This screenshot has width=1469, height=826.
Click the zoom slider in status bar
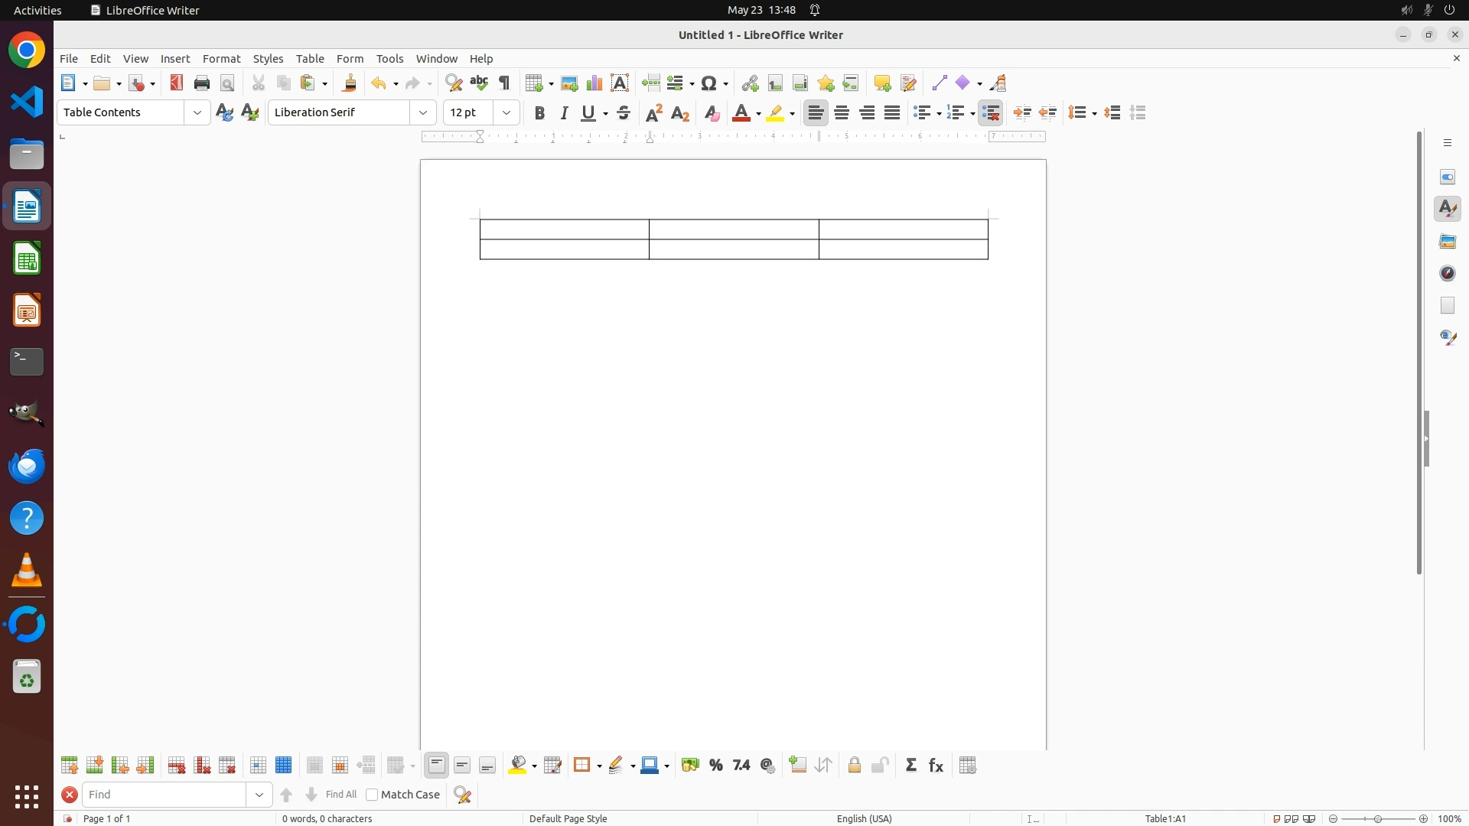[1378, 818]
